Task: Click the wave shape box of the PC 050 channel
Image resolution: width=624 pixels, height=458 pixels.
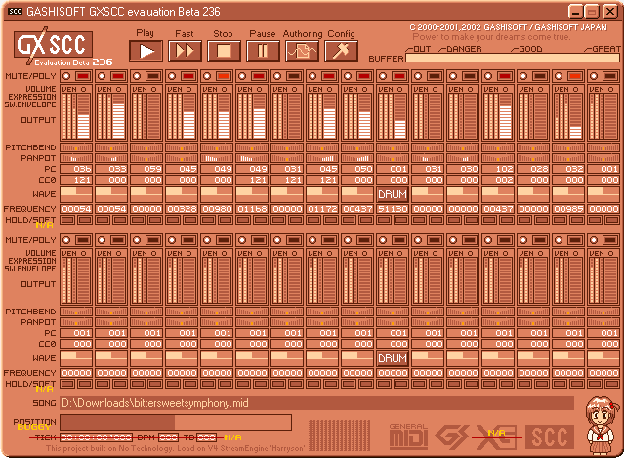Action: pos(357,194)
